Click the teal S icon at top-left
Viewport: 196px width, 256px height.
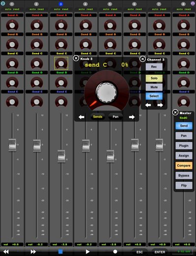click(x=3, y=3)
